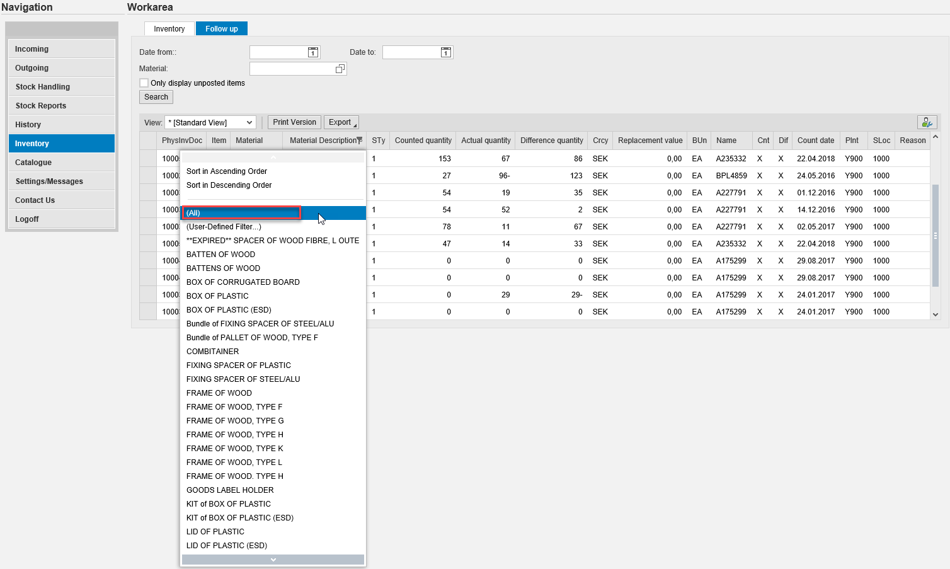Open Catalogue in navigation

(62, 163)
